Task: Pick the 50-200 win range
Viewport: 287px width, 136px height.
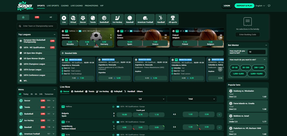Action: (x=246, y=67)
